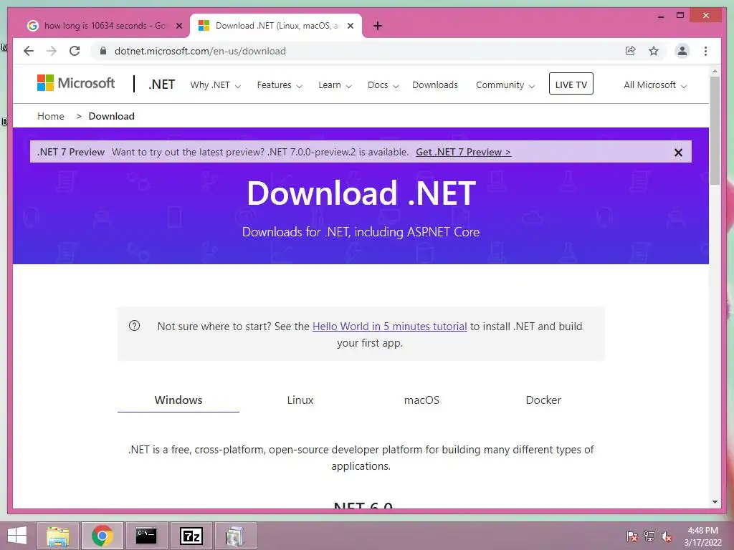This screenshot has height=550, width=734.
Task: Open the Command Prompt taskbar icon
Action: pyautogui.click(x=146, y=536)
